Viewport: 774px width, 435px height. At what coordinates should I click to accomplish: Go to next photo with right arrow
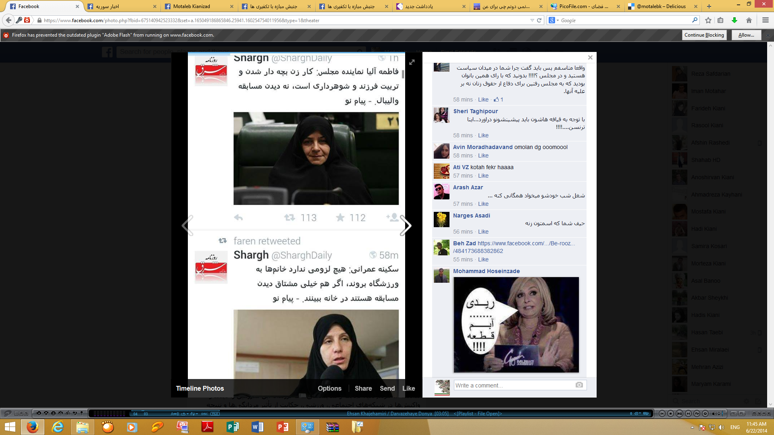tap(406, 226)
